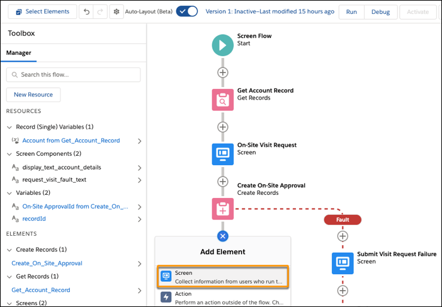Click the Undo arrow icon
This screenshot has width=442, height=307.
coord(87,12)
